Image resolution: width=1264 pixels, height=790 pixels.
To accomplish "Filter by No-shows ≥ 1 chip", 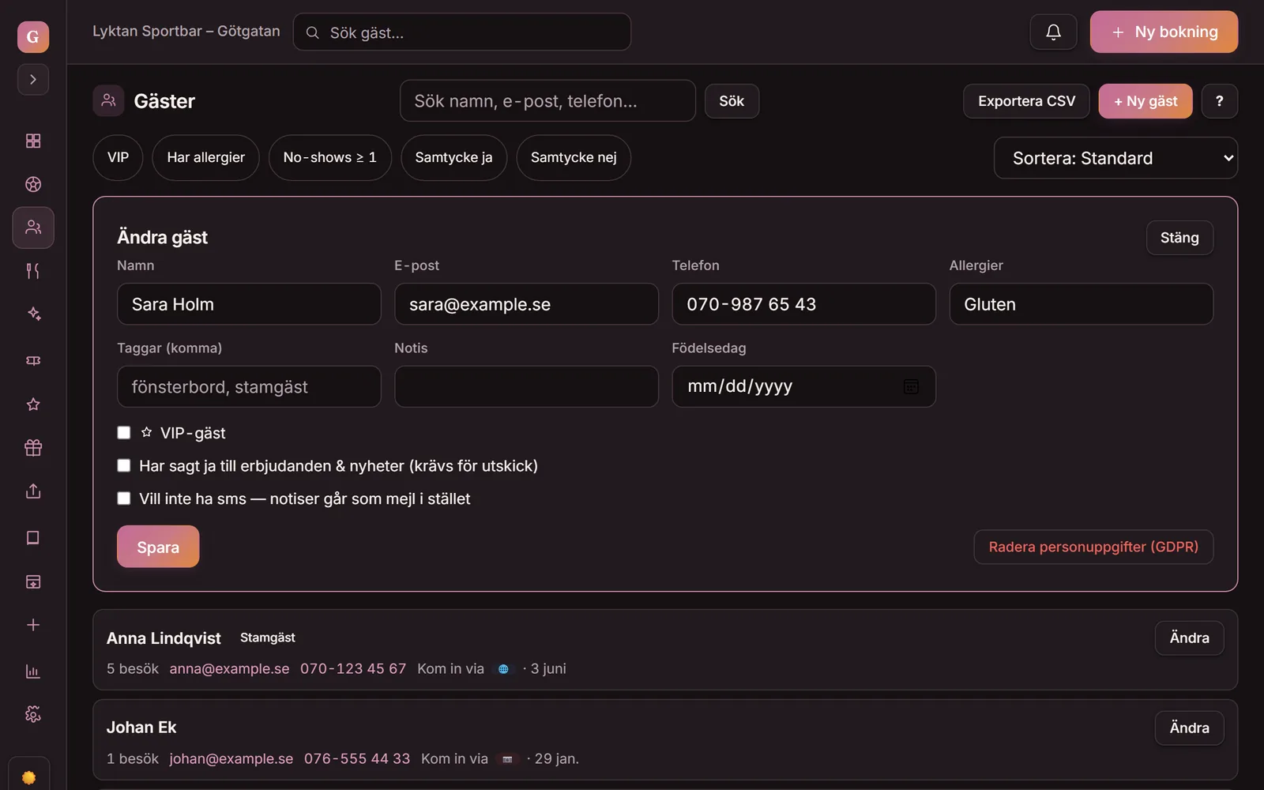I will tap(330, 157).
